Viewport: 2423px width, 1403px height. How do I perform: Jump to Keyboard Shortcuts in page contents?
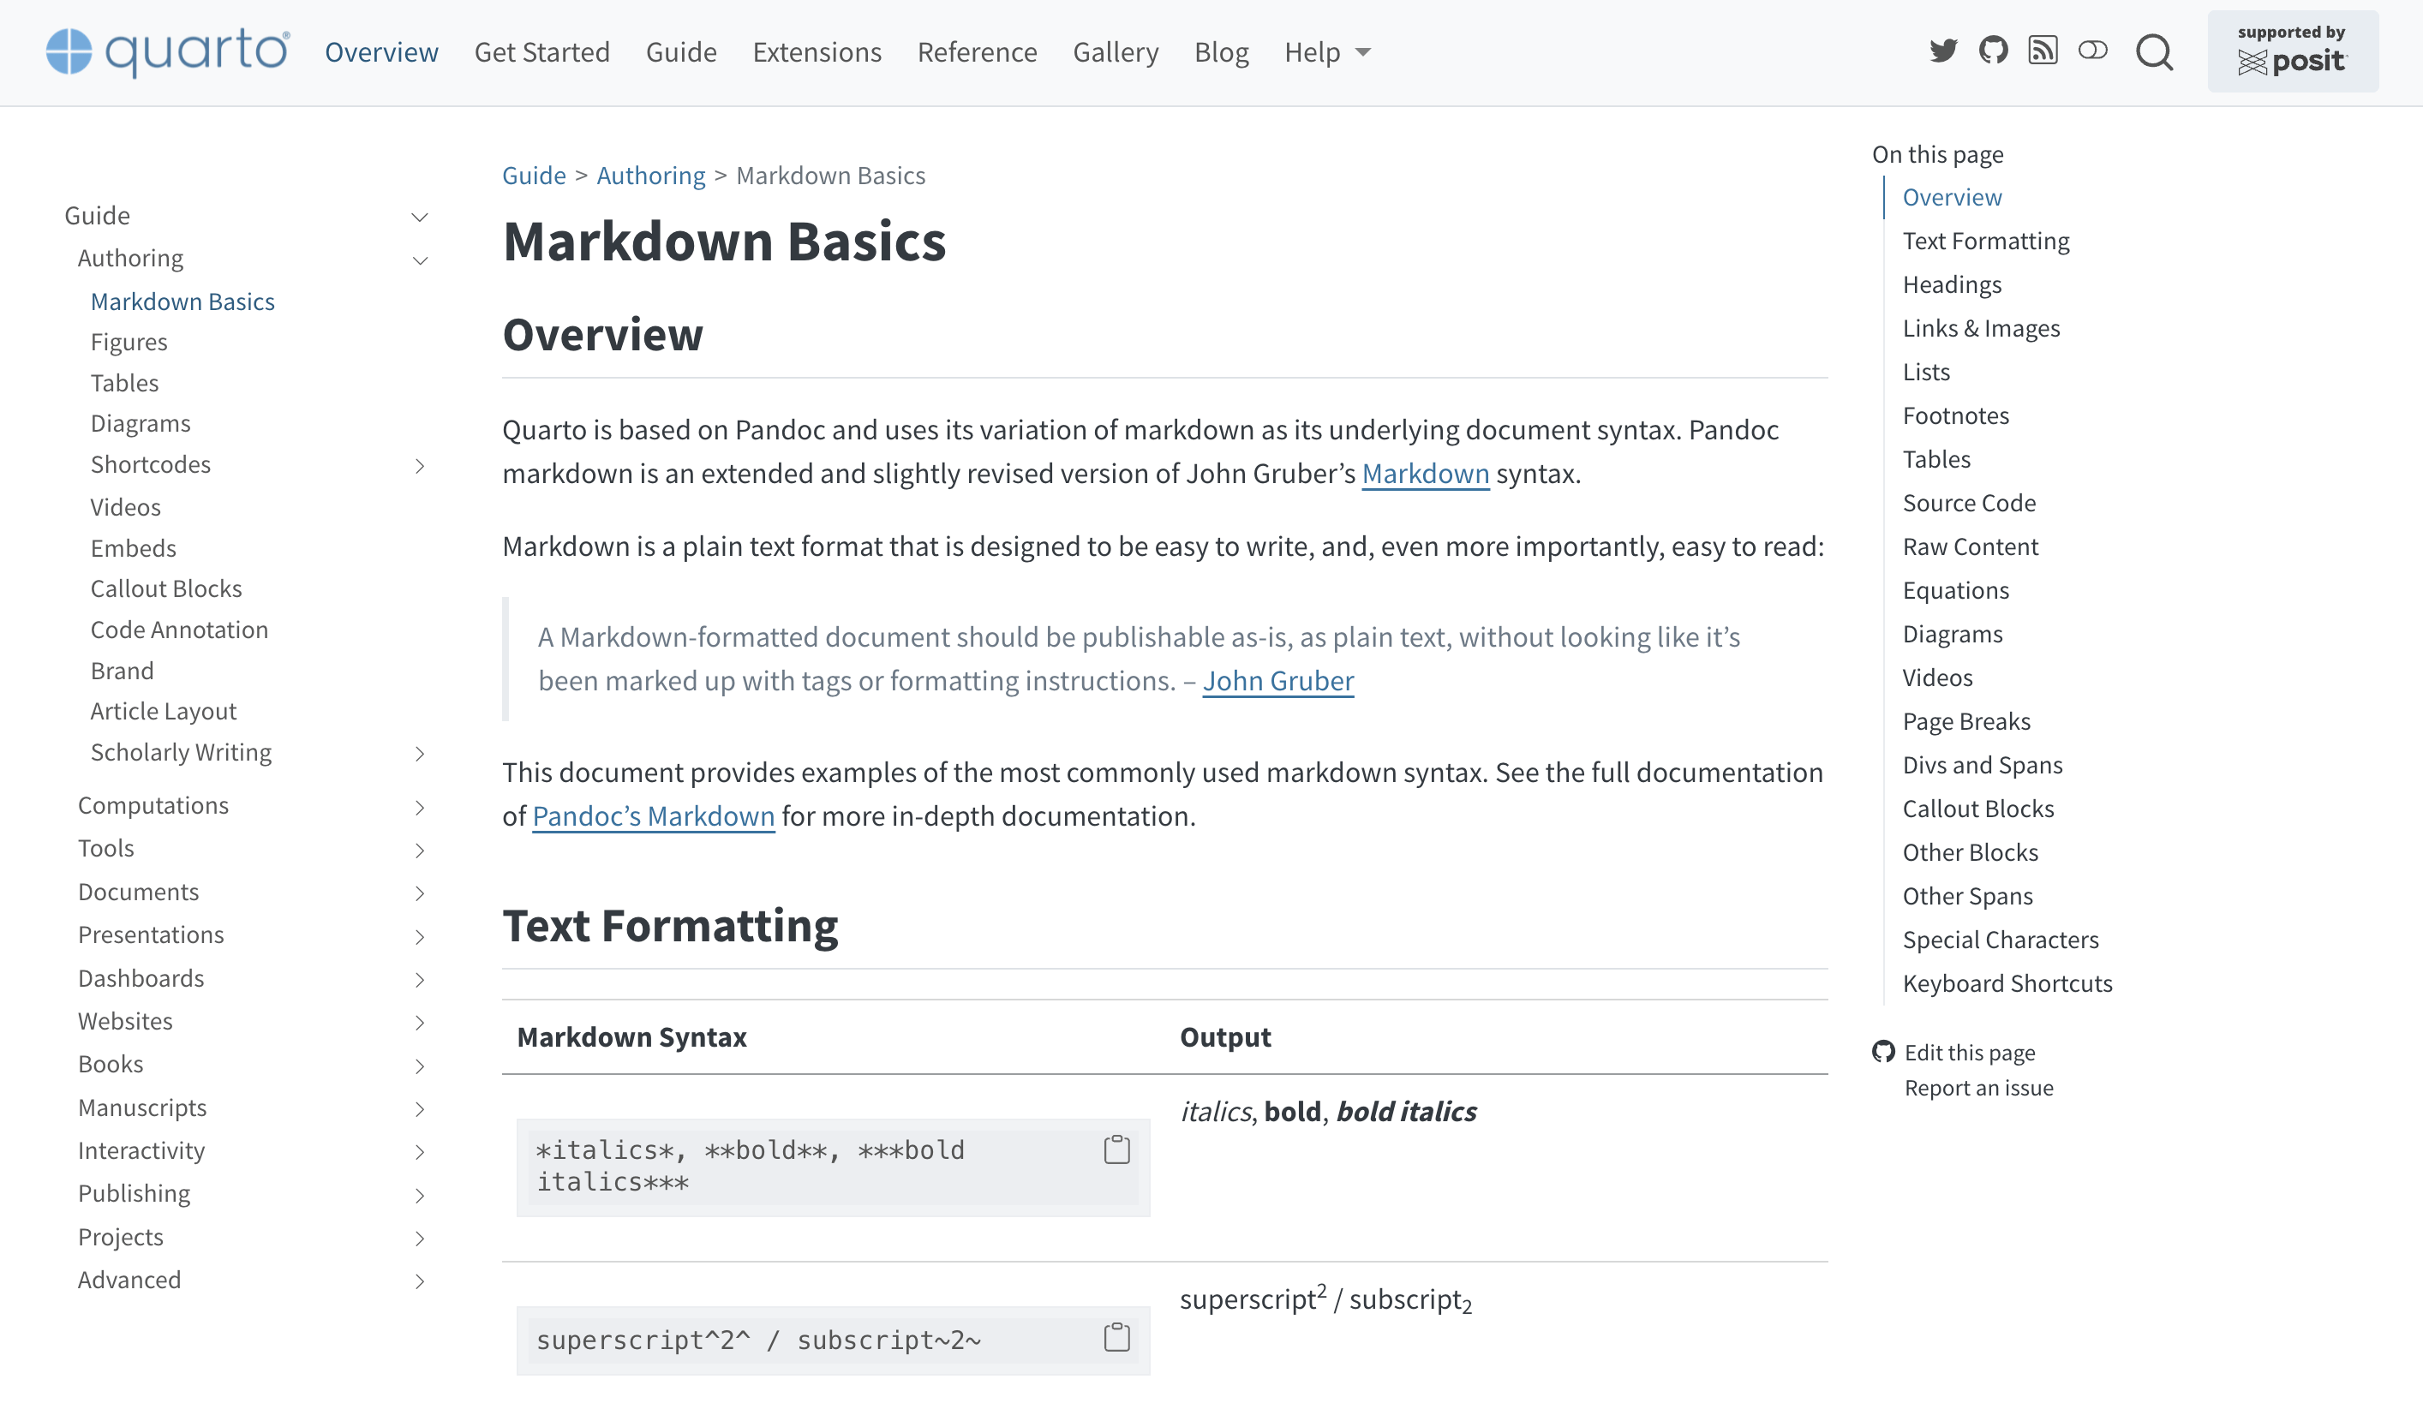tap(2007, 983)
